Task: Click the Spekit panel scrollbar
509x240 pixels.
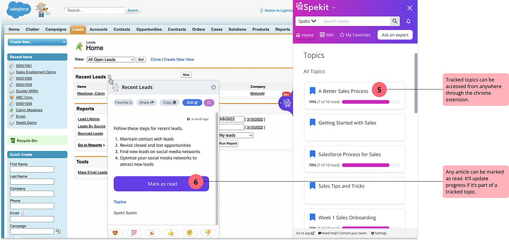Action: pos(416,83)
